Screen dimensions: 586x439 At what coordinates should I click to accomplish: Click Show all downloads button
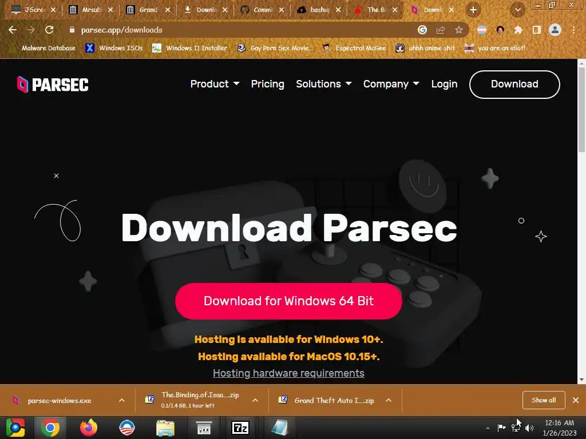[544, 400]
